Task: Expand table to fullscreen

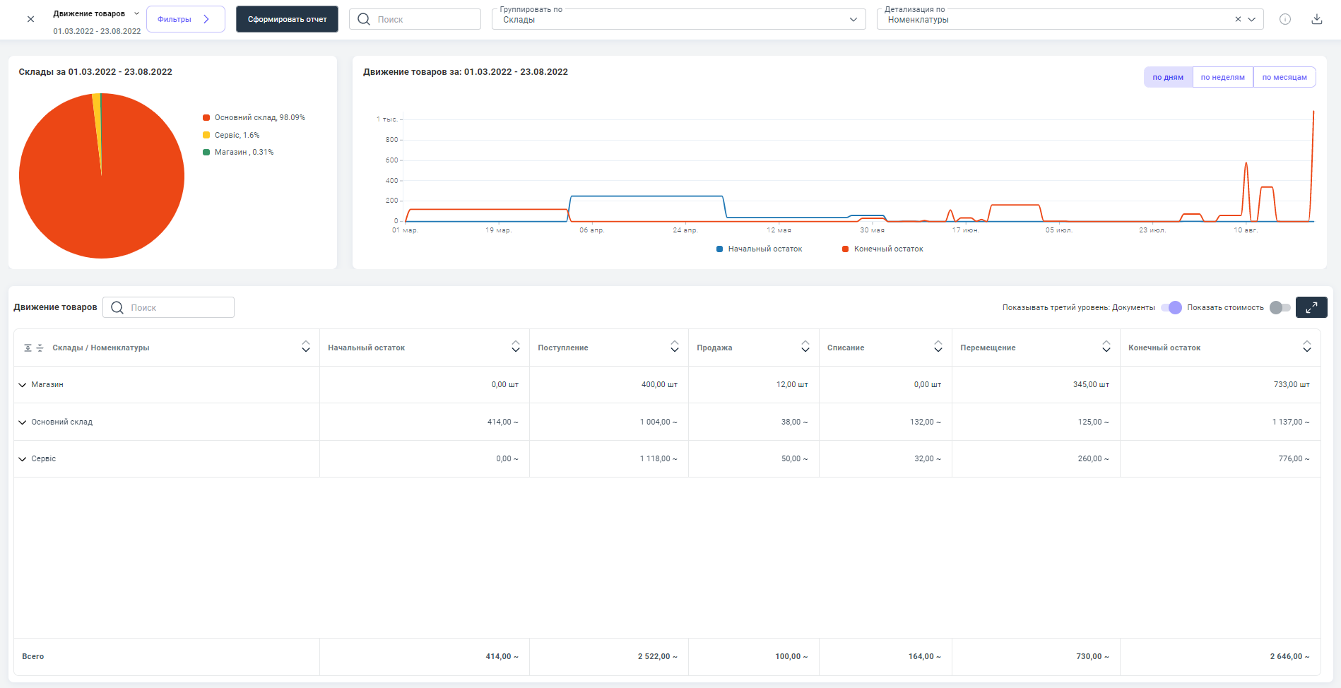Action: tap(1311, 307)
